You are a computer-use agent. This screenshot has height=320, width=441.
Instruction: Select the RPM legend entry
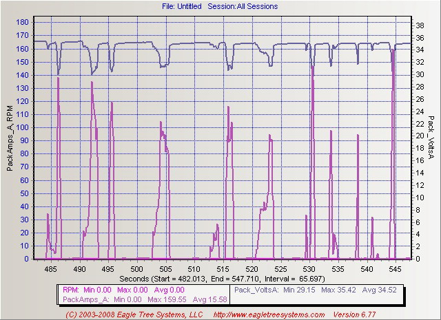pos(123,290)
